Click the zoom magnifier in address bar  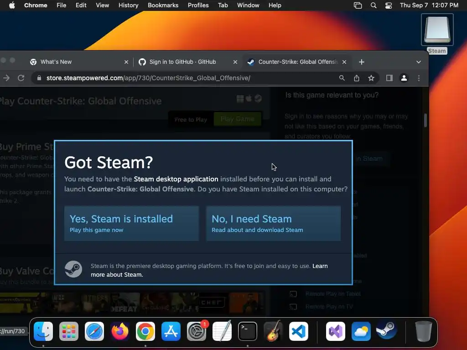342,78
